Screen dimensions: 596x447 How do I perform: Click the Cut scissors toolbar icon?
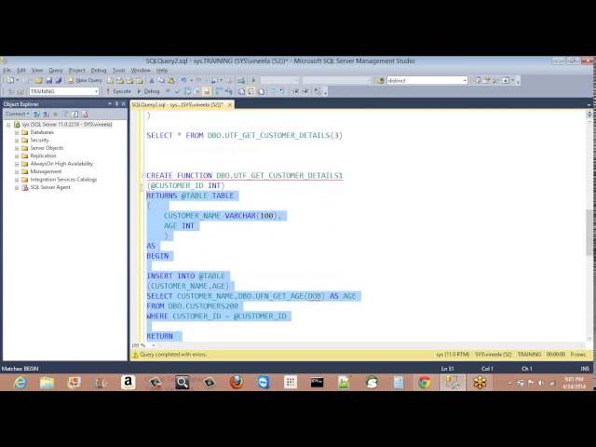tap(151, 81)
